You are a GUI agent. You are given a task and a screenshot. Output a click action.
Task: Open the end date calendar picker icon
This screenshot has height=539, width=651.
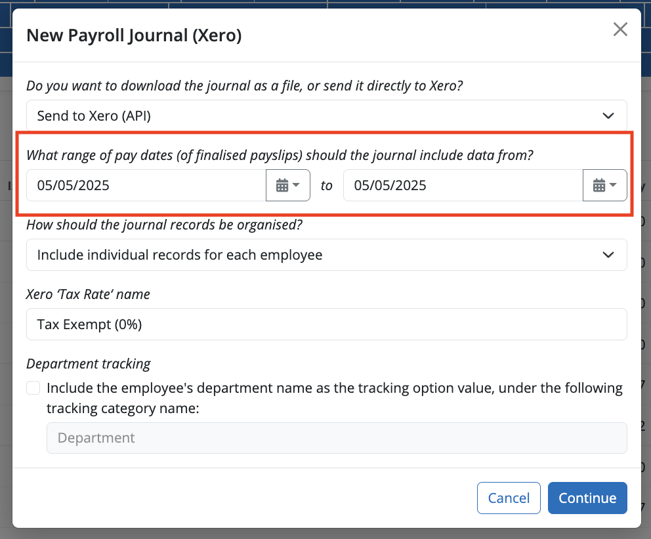[598, 185]
